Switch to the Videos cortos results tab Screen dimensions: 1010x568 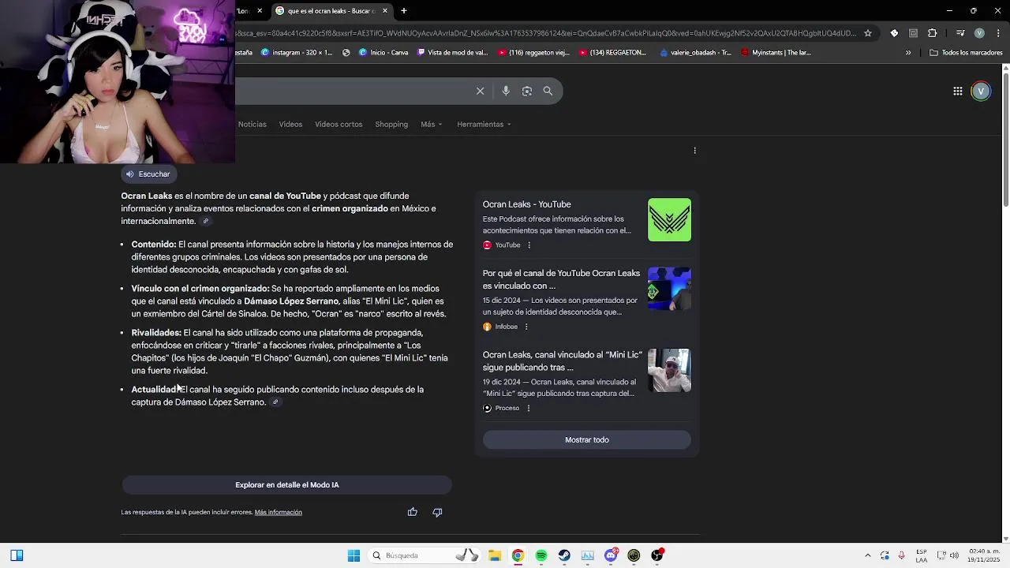(x=339, y=125)
